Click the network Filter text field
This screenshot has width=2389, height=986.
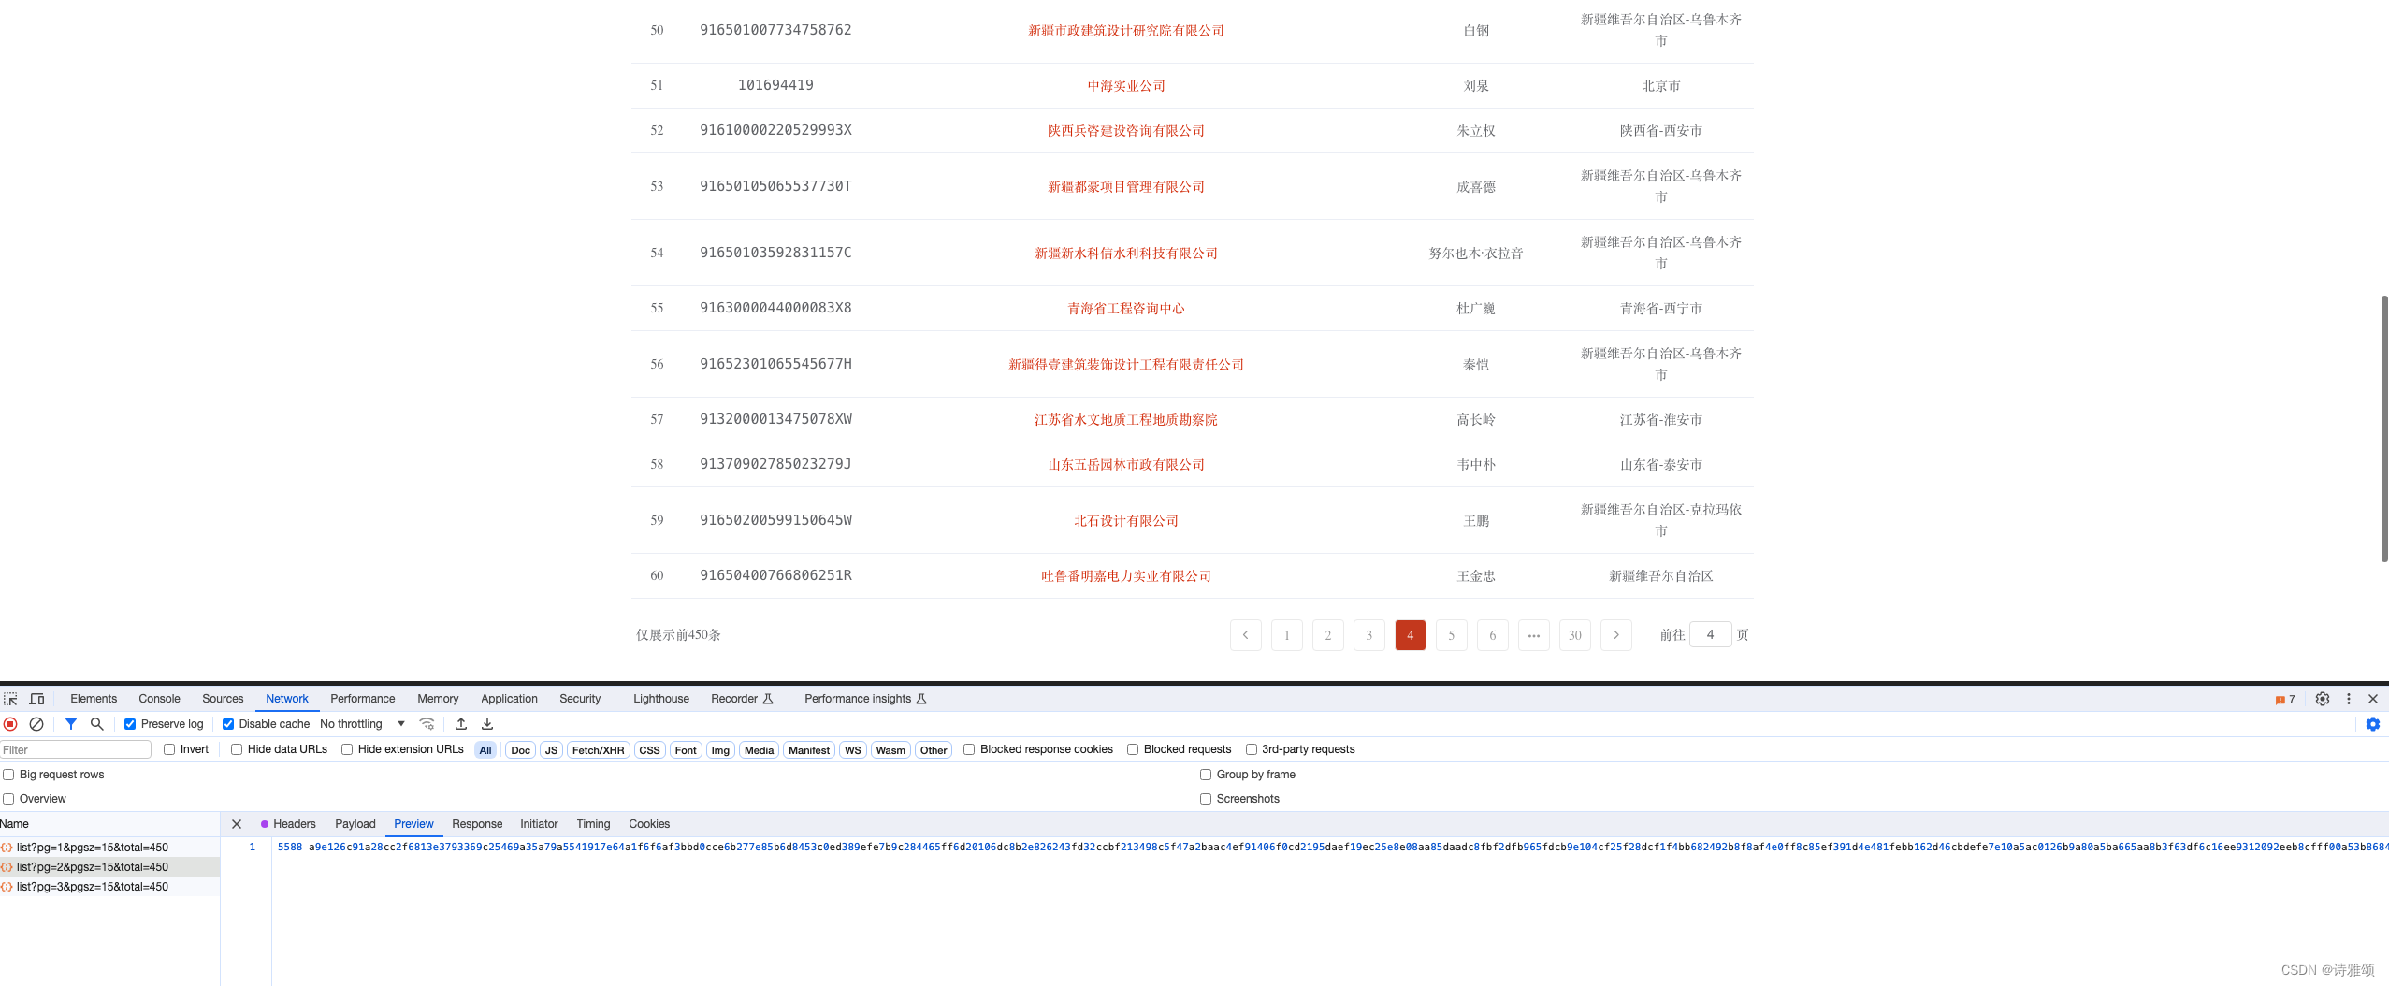[76, 749]
